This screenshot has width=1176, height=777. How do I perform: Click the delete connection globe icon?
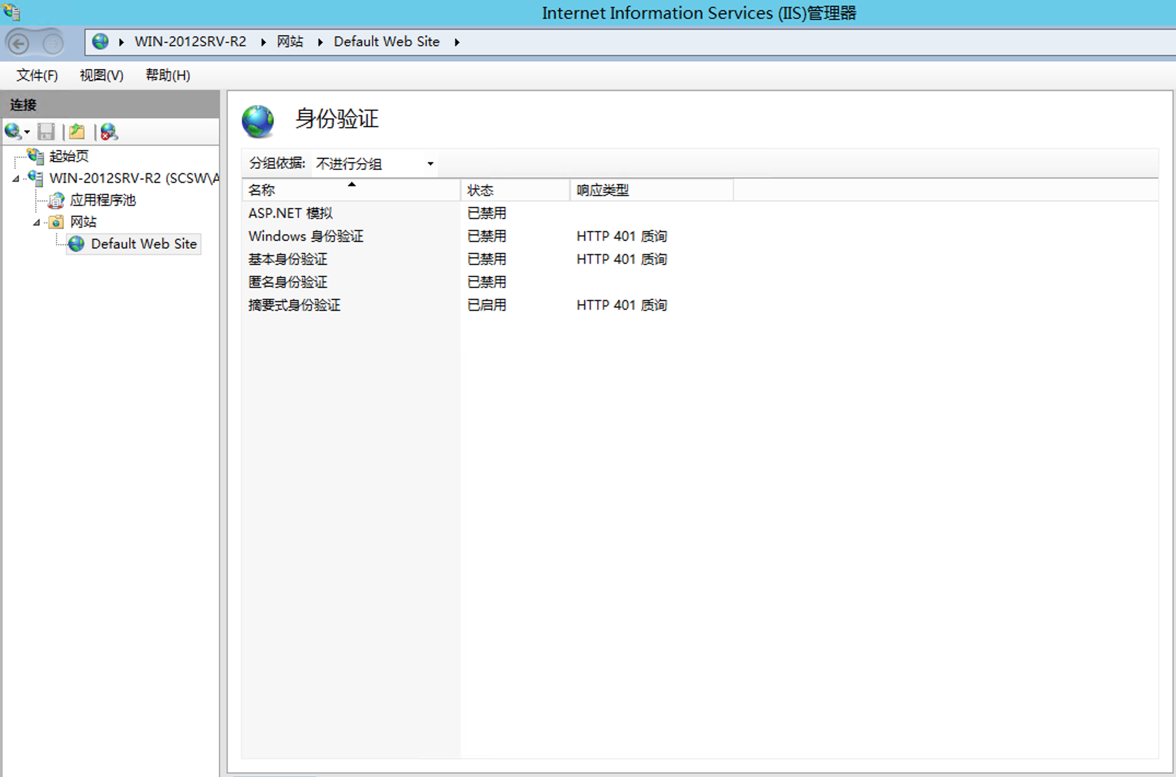click(x=109, y=131)
